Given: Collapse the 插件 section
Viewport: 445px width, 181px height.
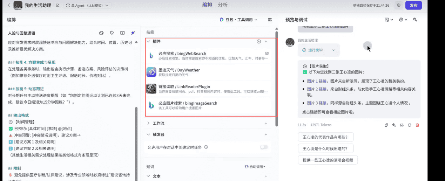Looking at the screenshot, I should 148,41.
